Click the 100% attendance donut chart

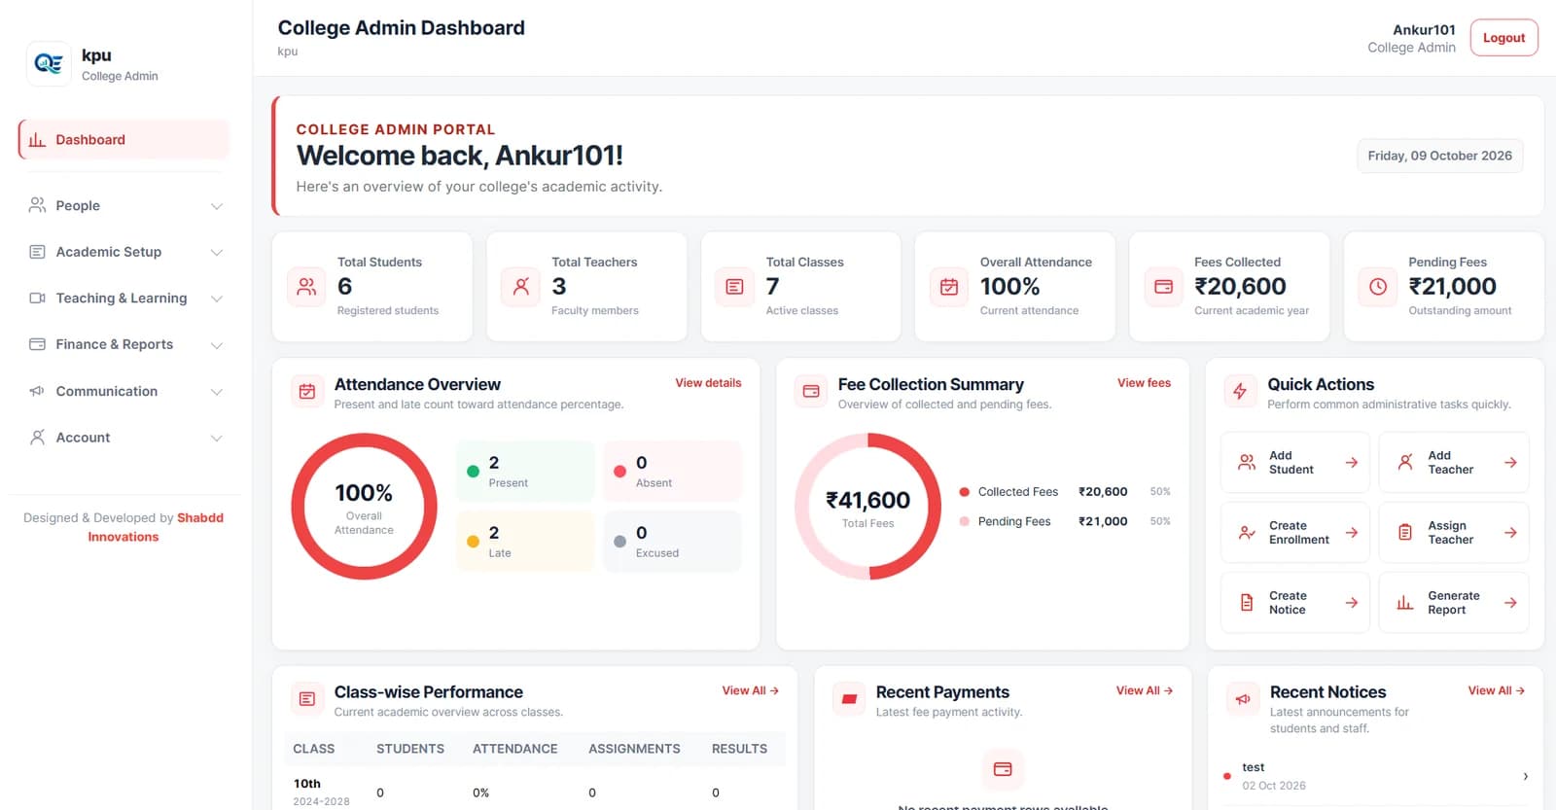[364, 507]
